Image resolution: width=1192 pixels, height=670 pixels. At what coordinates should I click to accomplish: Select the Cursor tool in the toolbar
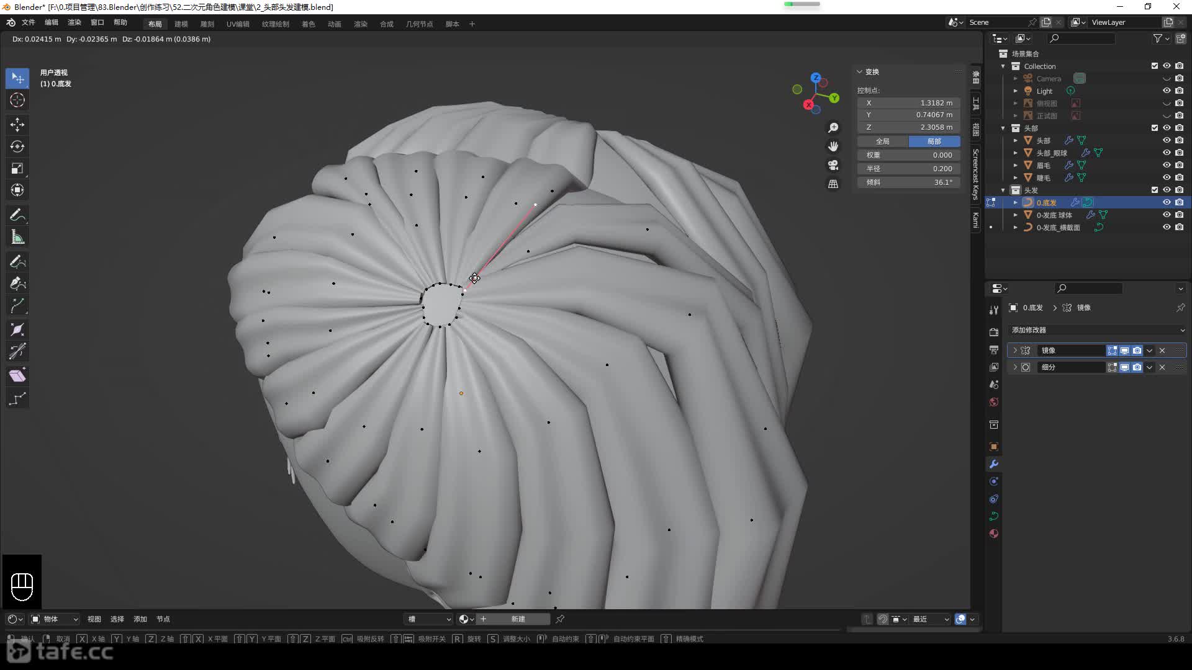coord(17,100)
